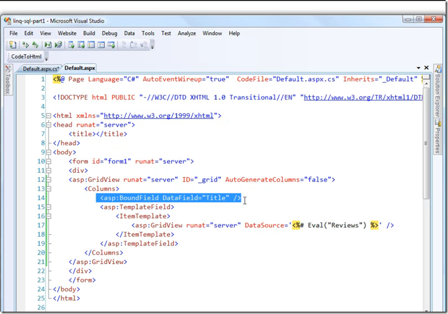Viewport: 448px width, 314px height.
Task: Open the Analyze menu
Action: (187, 33)
